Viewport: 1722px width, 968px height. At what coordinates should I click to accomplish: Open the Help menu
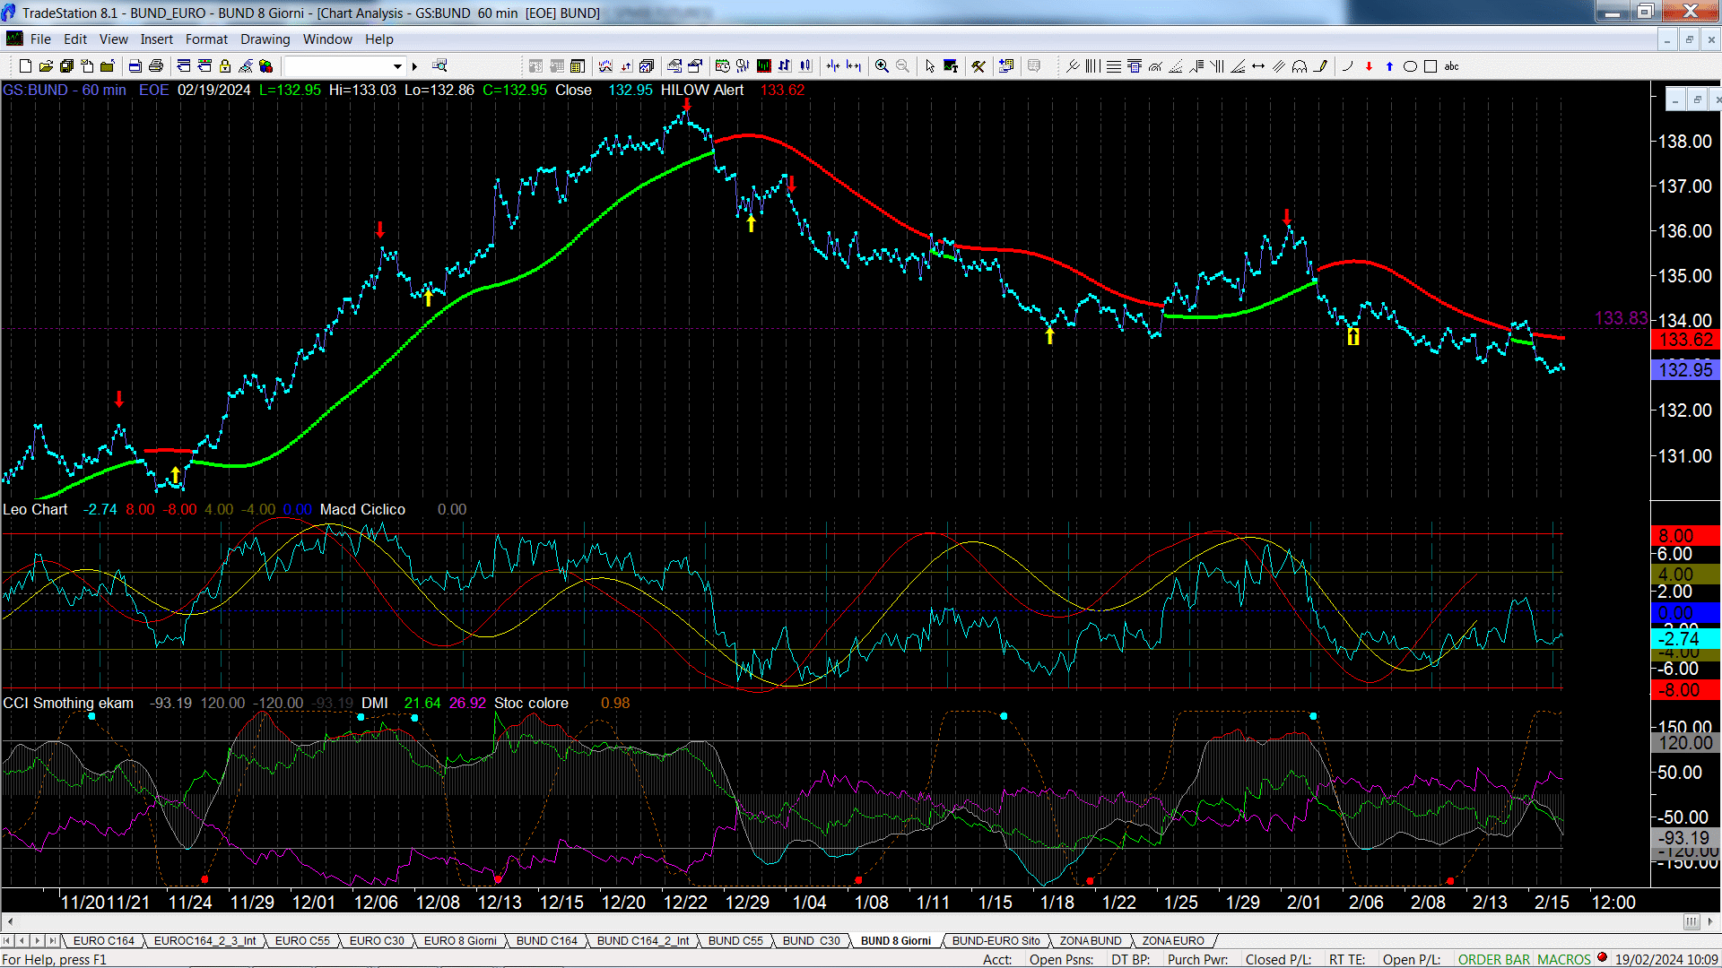point(379,39)
